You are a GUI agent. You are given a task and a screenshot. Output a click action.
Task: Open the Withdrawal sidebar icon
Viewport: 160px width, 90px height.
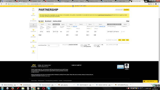point(33,20)
